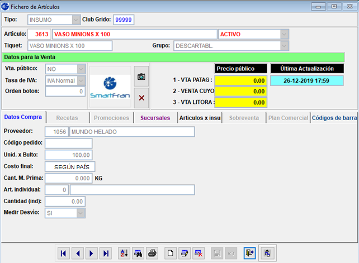Go to the next record
Viewport: 359px width, 263px height.
[92, 254]
